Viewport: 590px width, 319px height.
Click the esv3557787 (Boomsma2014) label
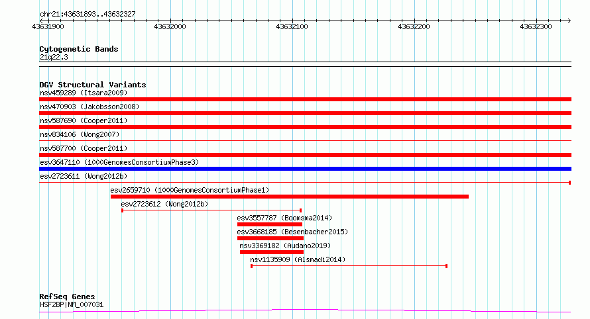click(284, 218)
